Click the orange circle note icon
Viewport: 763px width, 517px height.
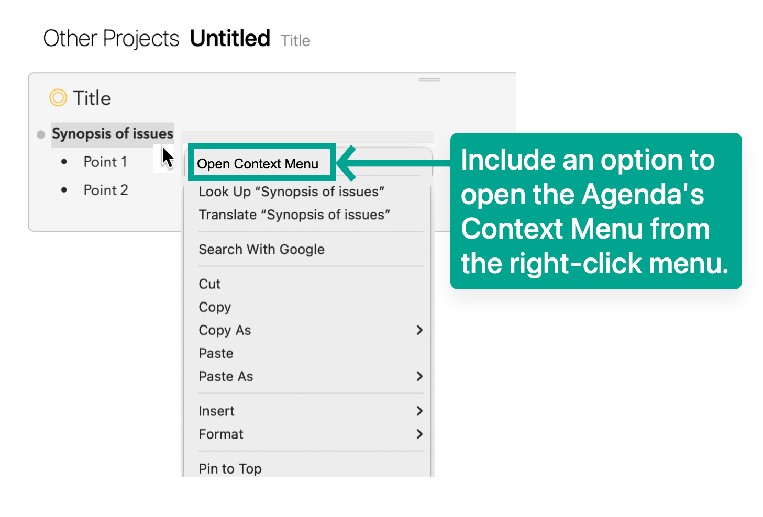pyautogui.click(x=58, y=98)
